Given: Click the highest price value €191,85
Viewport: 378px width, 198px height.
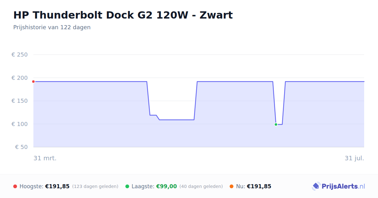Looking at the screenshot, I should [57, 186].
